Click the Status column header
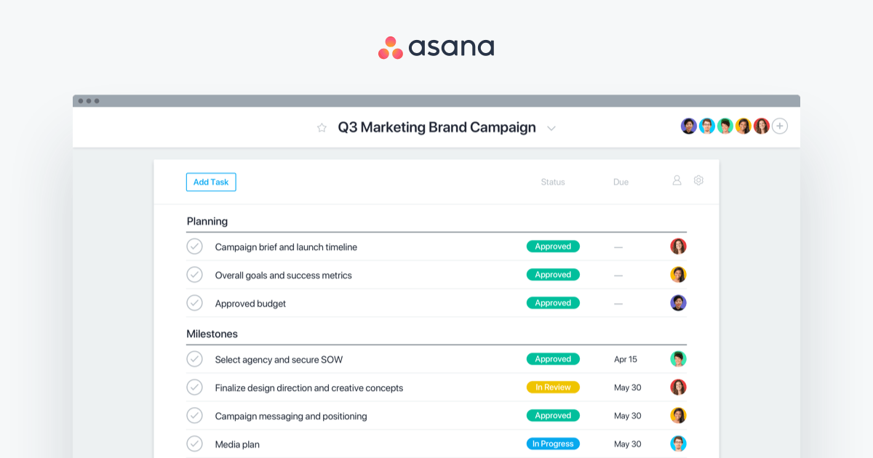Image resolution: width=873 pixels, height=458 pixels. point(552,182)
